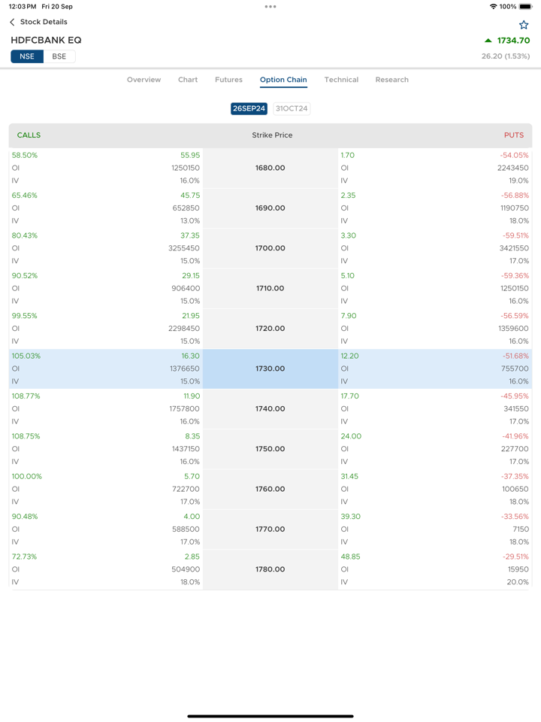Go to the Technical tab
This screenshot has width=541, height=722.
(x=341, y=80)
